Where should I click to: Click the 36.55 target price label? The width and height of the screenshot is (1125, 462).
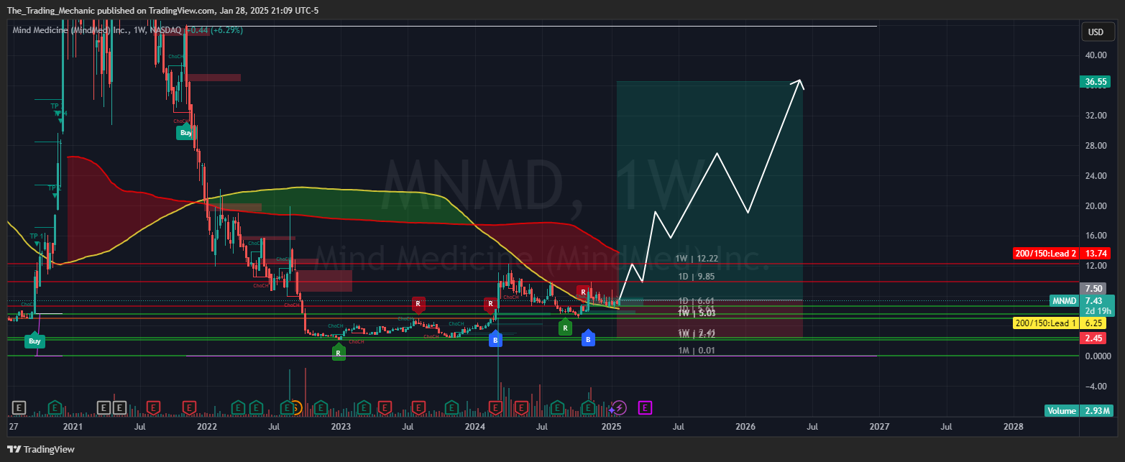1096,82
